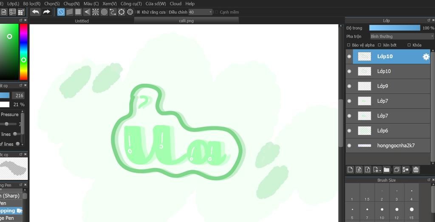Click the Undo arrow in the toolbar

click(x=36, y=12)
